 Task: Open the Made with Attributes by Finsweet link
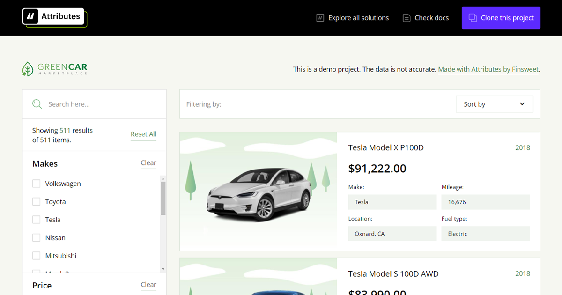point(488,69)
